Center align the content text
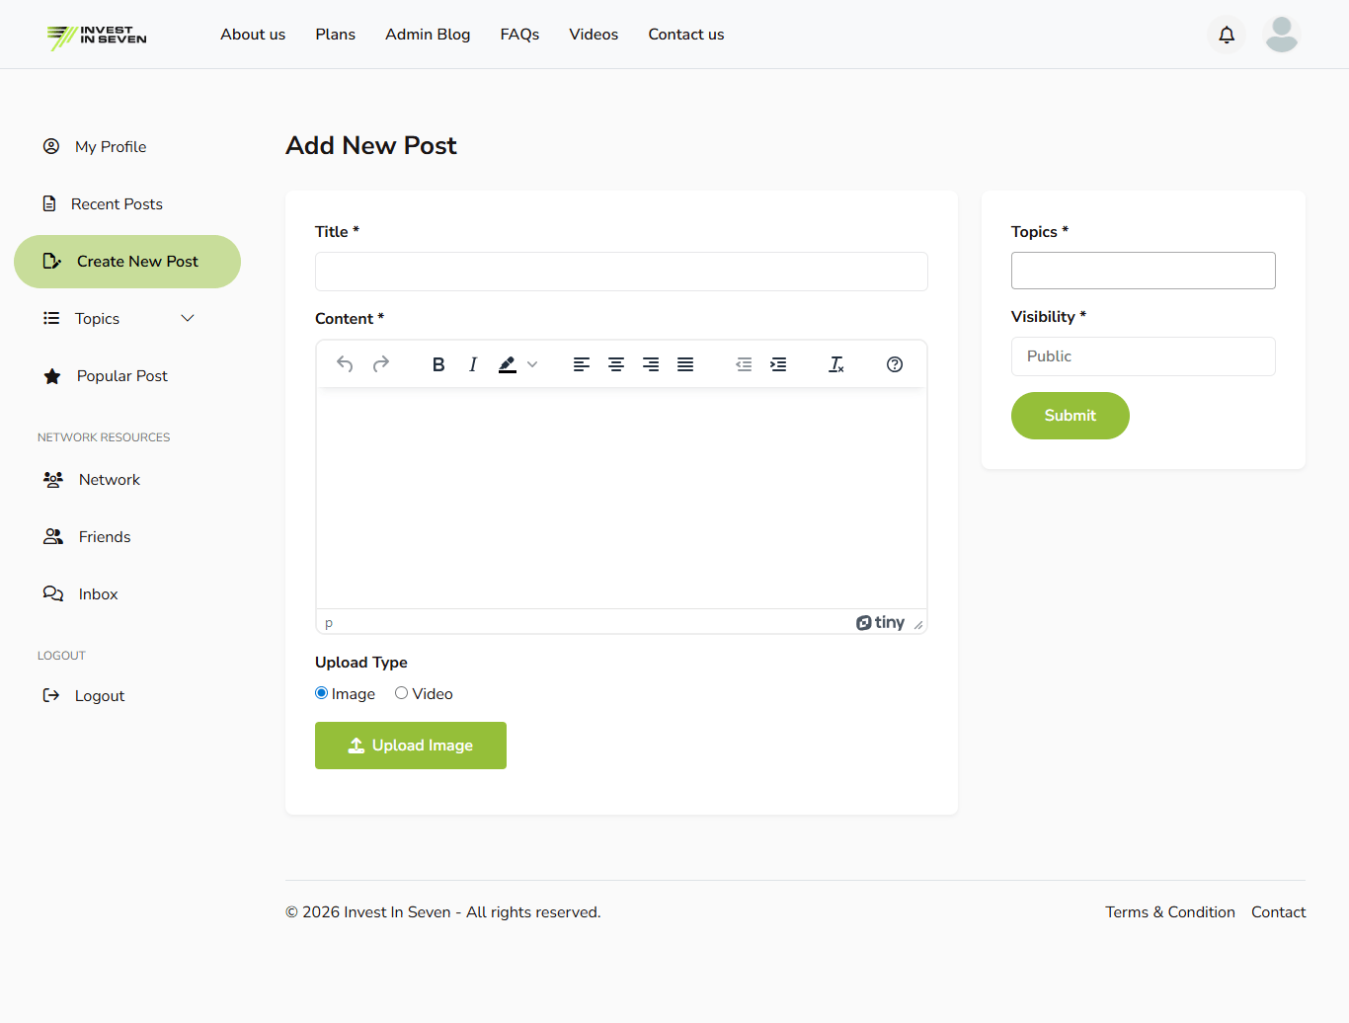The image size is (1349, 1023). coord(616,364)
